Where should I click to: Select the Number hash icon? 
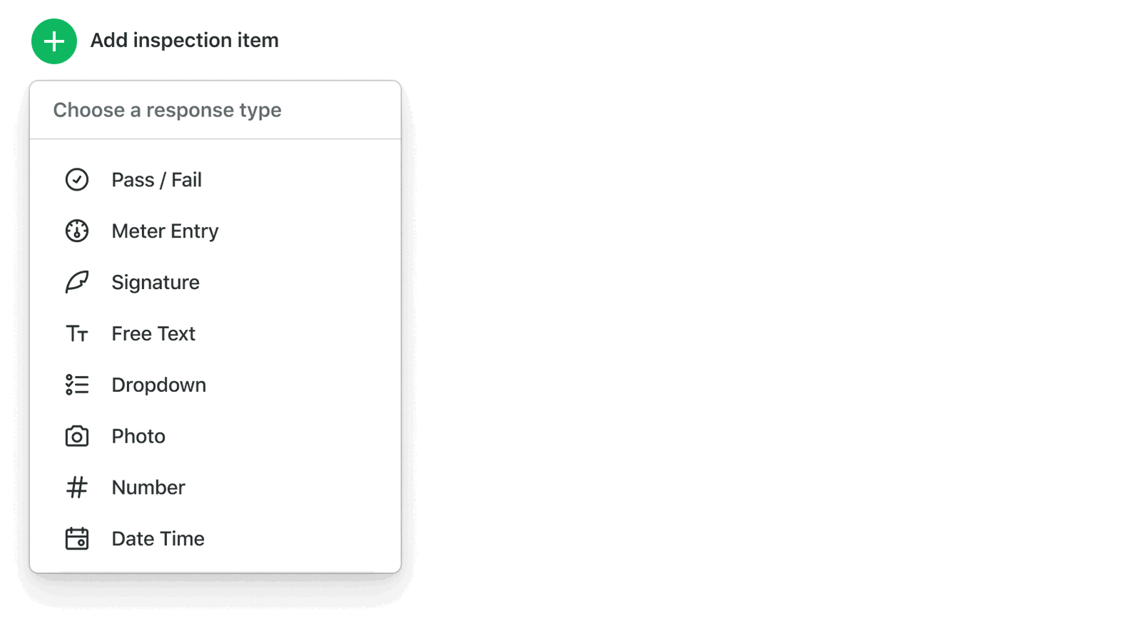click(x=77, y=488)
